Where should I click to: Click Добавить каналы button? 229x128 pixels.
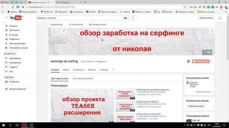(196, 106)
